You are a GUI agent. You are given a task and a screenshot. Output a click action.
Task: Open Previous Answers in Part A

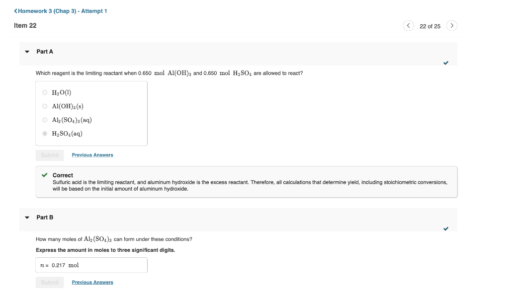pyautogui.click(x=92, y=154)
